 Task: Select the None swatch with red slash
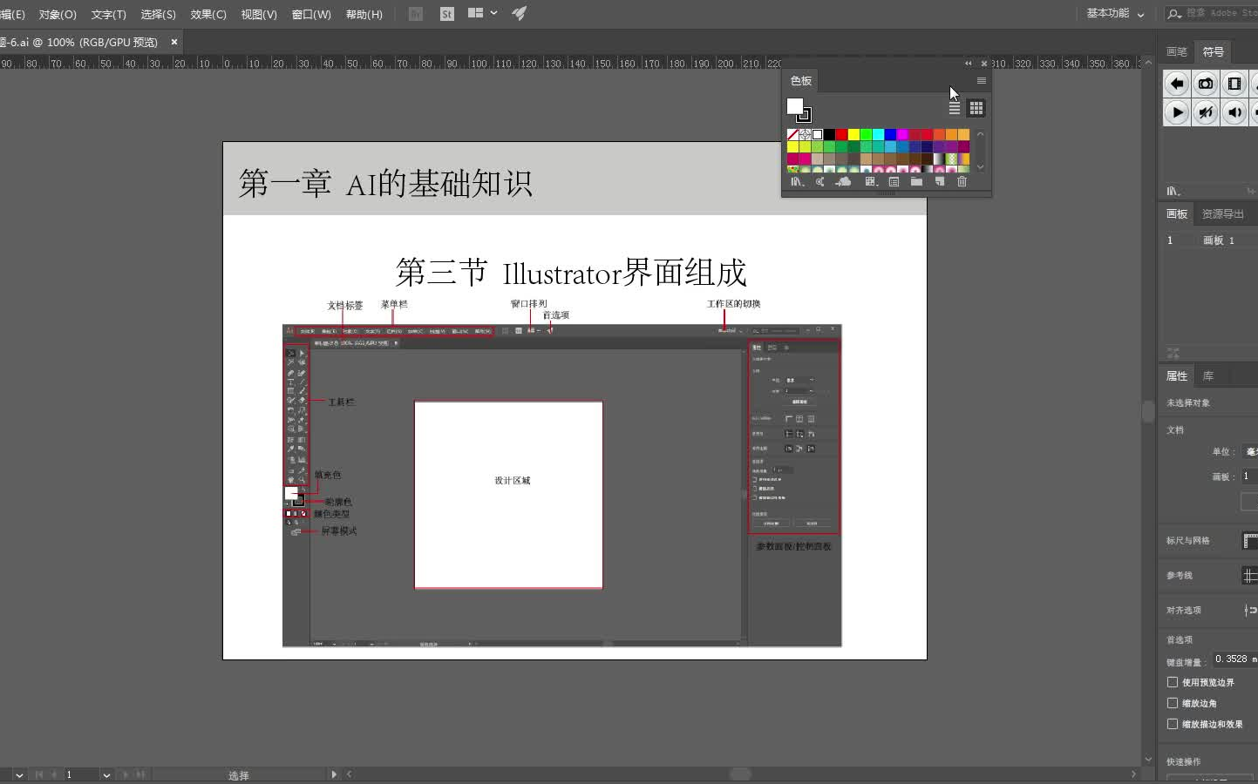(x=792, y=134)
